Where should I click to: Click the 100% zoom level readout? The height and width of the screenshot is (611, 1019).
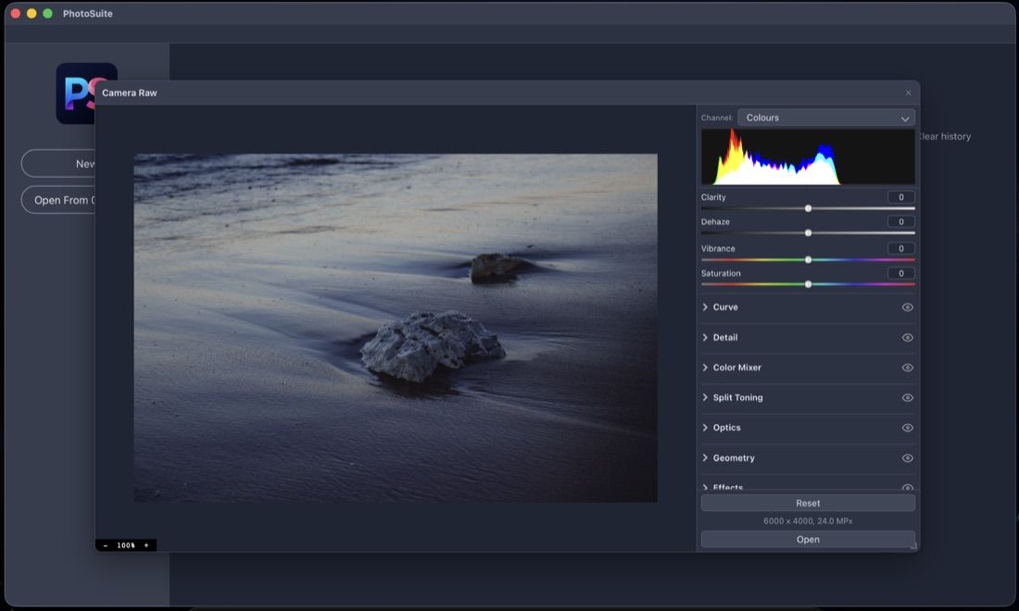tap(126, 545)
